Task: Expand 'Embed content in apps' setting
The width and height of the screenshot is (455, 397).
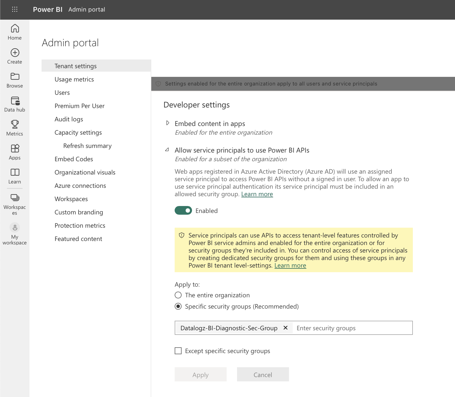Action: (x=167, y=123)
